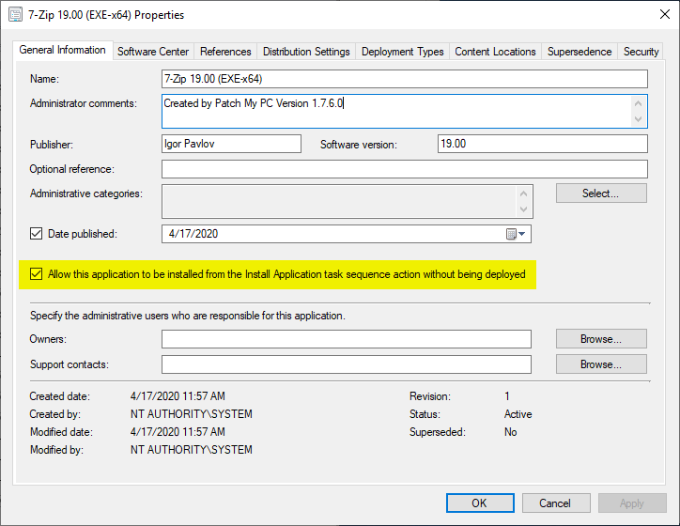Cancel the properties dialog

click(x=556, y=503)
